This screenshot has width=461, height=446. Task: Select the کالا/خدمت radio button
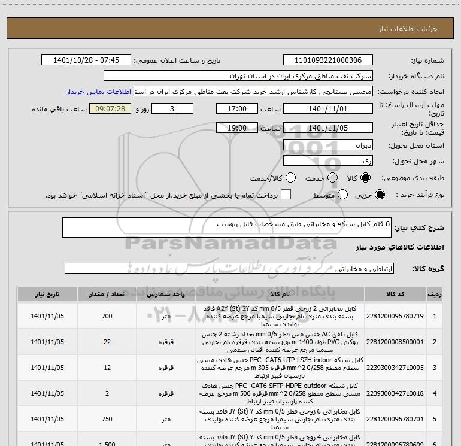[x=290, y=178]
